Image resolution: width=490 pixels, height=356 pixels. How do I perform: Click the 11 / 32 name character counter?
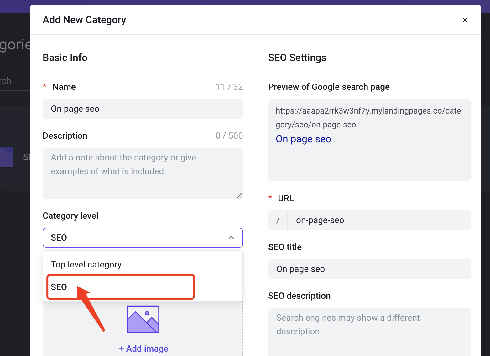[x=229, y=87]
